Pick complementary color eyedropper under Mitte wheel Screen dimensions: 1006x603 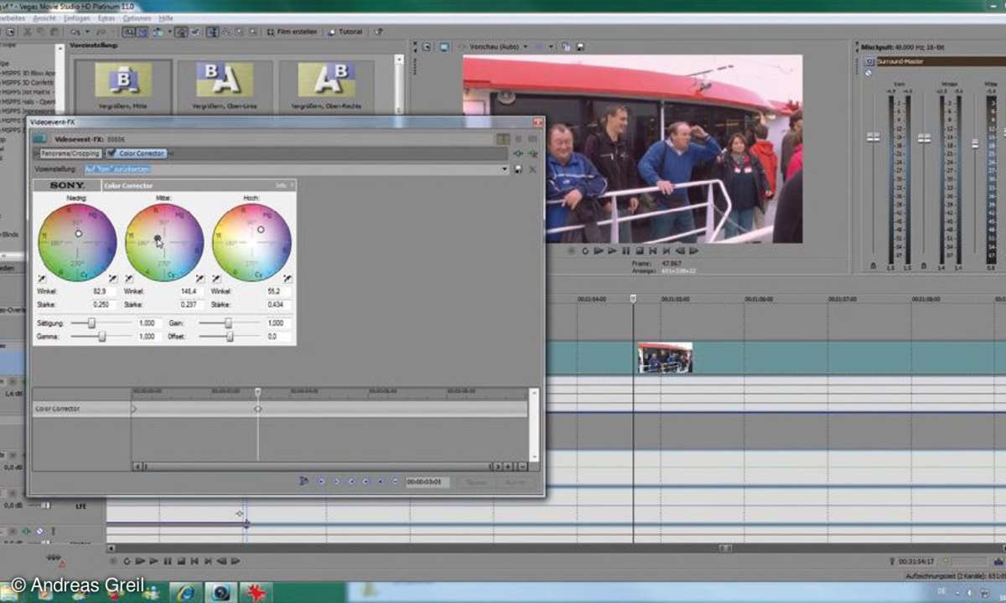[129, 277]
